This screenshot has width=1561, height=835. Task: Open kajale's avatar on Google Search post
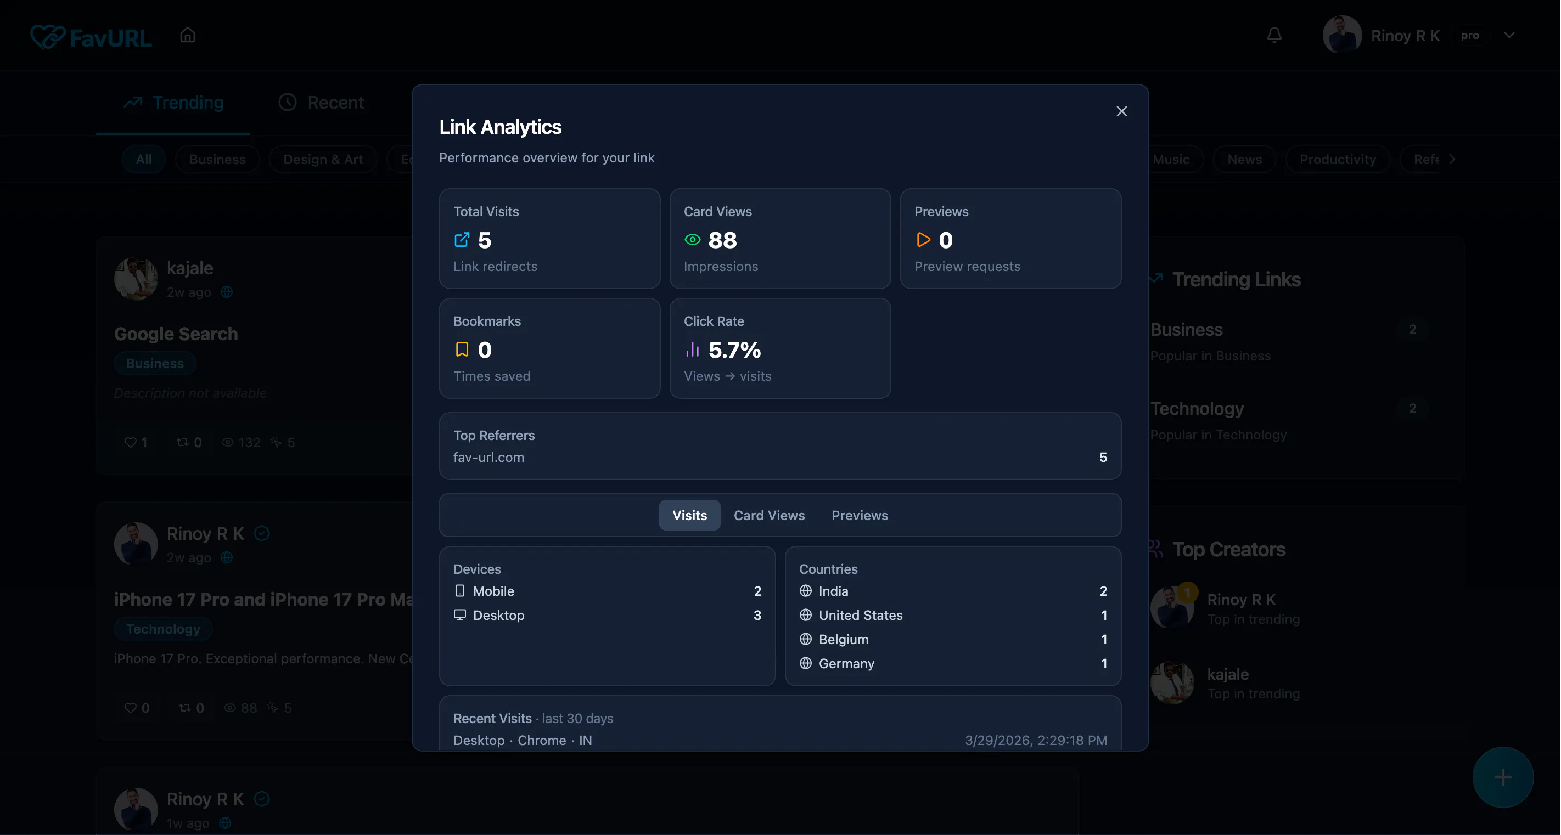pyautogui.click(x=136, y=279)
